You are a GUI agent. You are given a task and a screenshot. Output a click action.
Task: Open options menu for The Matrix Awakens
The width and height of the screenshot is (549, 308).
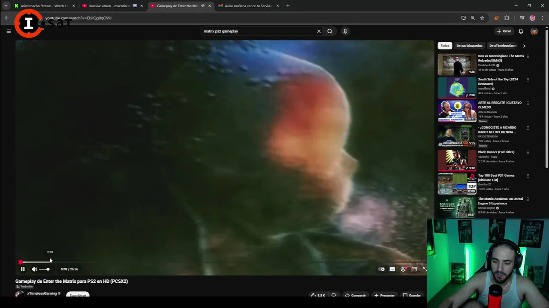click(x=528, y=199)
